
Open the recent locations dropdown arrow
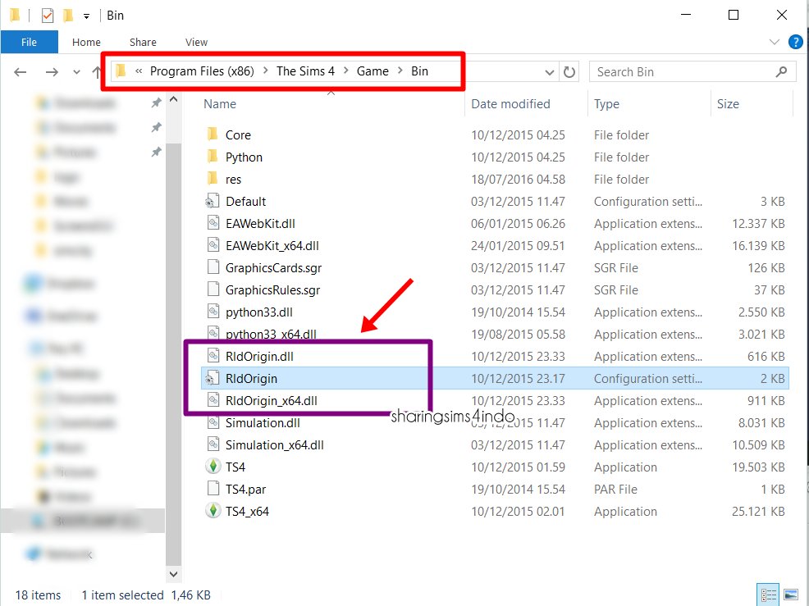tap(76, 72)
